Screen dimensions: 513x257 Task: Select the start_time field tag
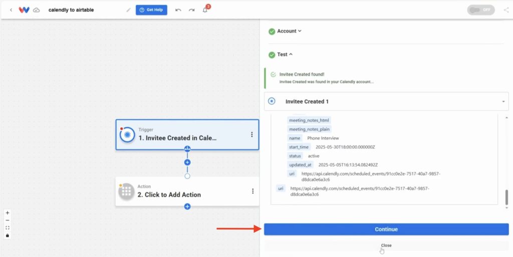299,147
